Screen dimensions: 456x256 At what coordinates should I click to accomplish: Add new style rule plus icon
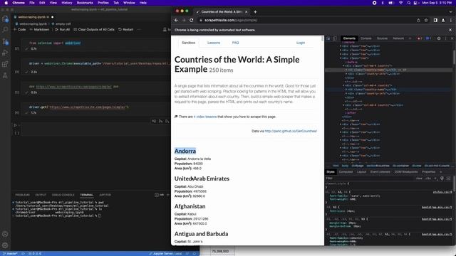(x=435, y=178)
